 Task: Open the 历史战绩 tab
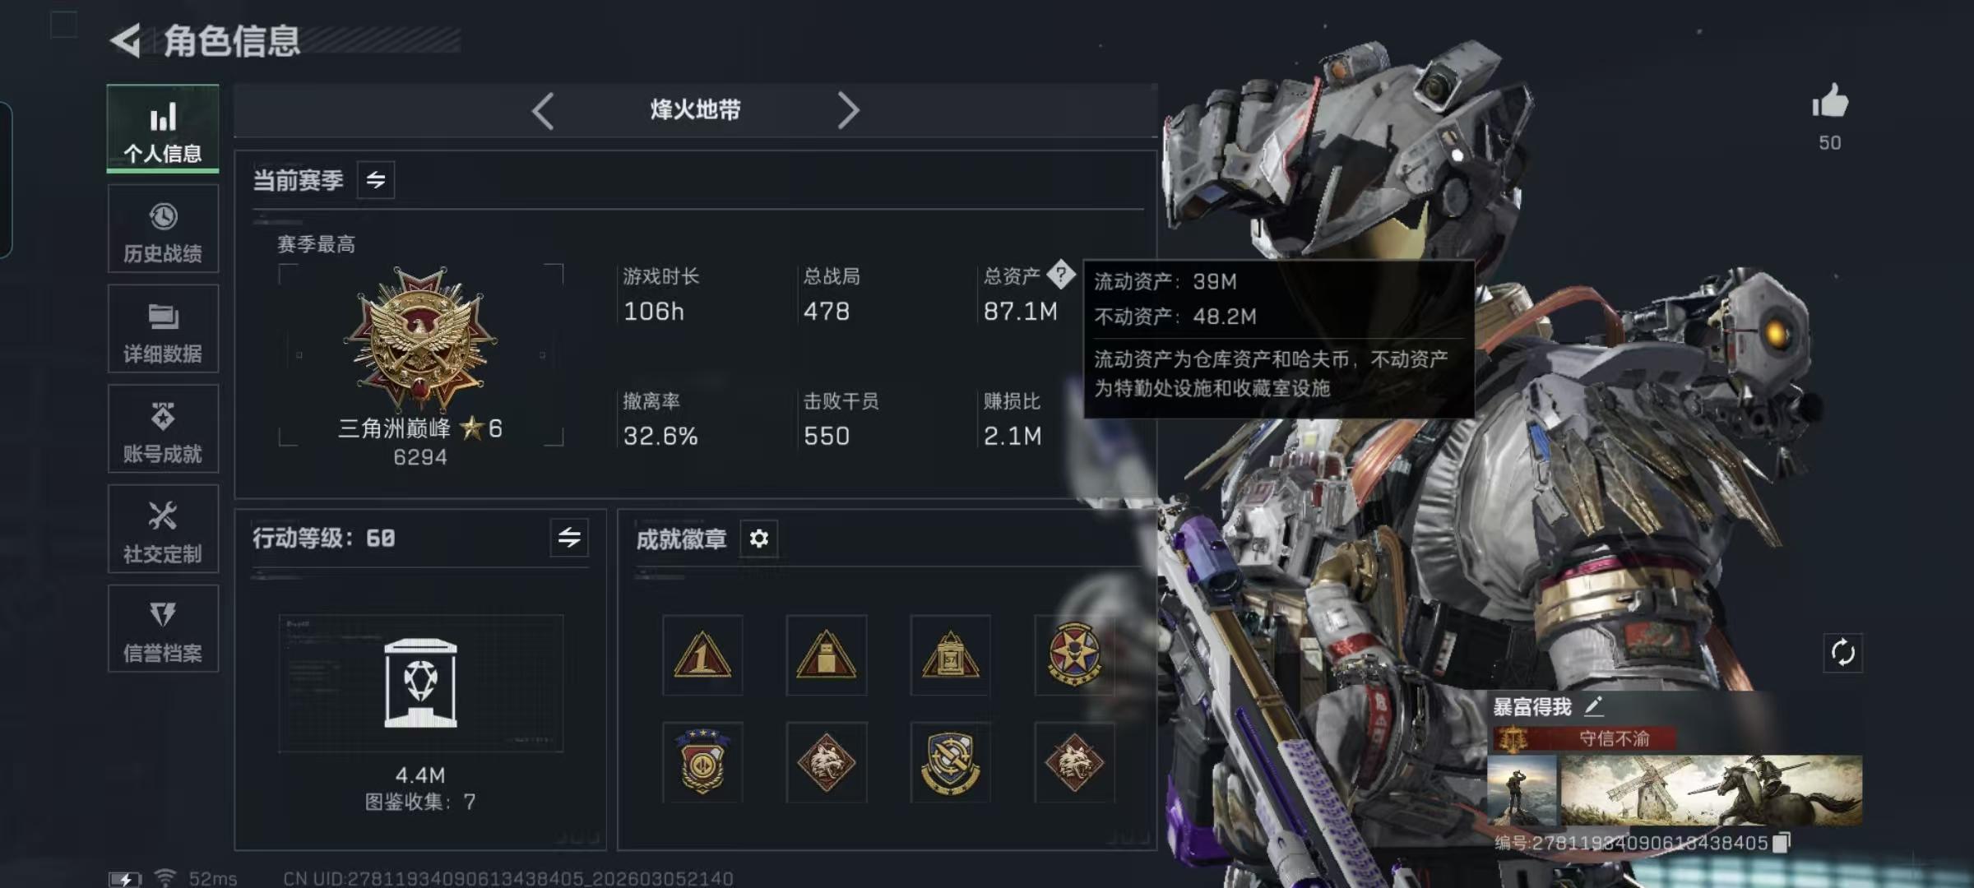tap(163, 229)
